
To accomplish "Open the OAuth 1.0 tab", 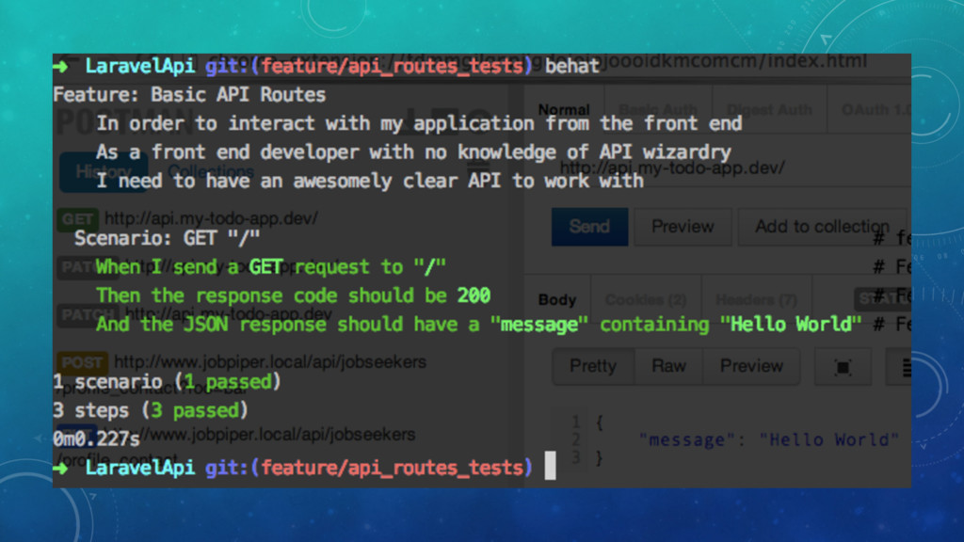I will [876, 109].
